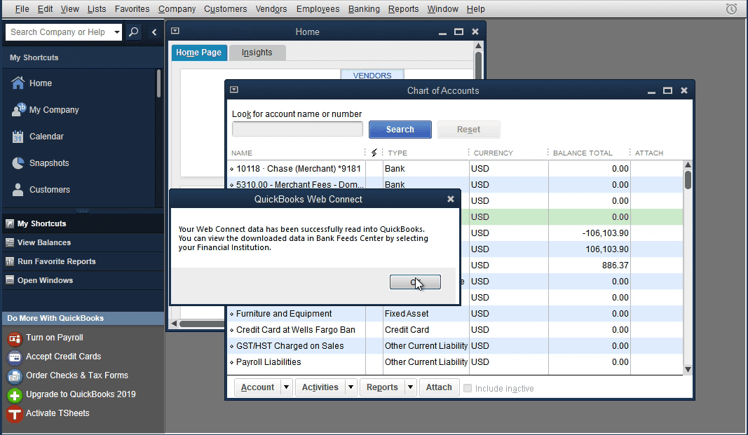
Task: Click Activate TSheets icon
Action: coord(15,414)
